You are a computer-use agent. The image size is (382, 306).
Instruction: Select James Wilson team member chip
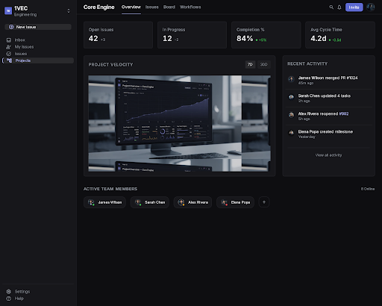104,202
